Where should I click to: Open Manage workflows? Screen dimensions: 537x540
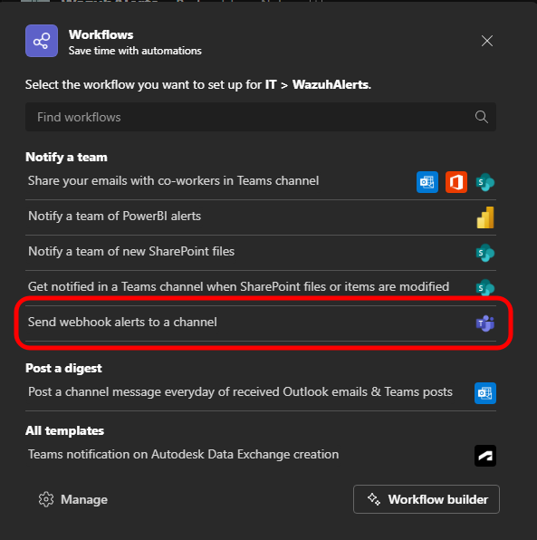(73, 499)
